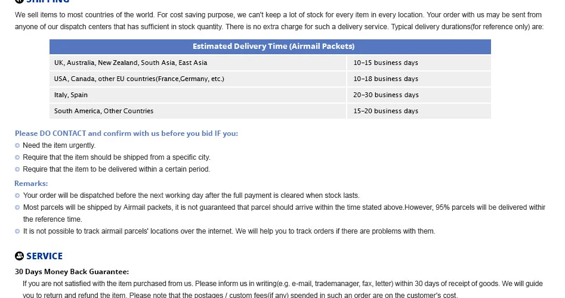565x298 pixels.
Task: Click bullet icon beside 'delivered within a certain period'
Action: 17,169
